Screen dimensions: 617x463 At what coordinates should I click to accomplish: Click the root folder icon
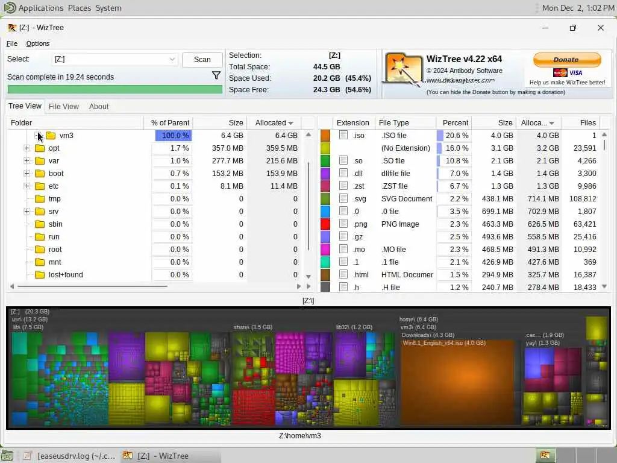[x=39, y=249]
